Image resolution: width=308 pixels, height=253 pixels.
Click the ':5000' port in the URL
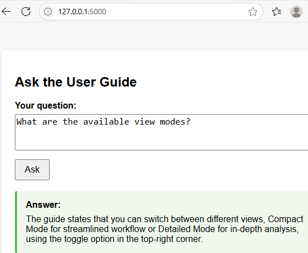[x=97, y=12]
